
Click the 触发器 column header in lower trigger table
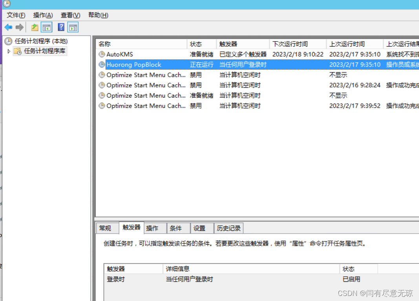click(134, 269)
